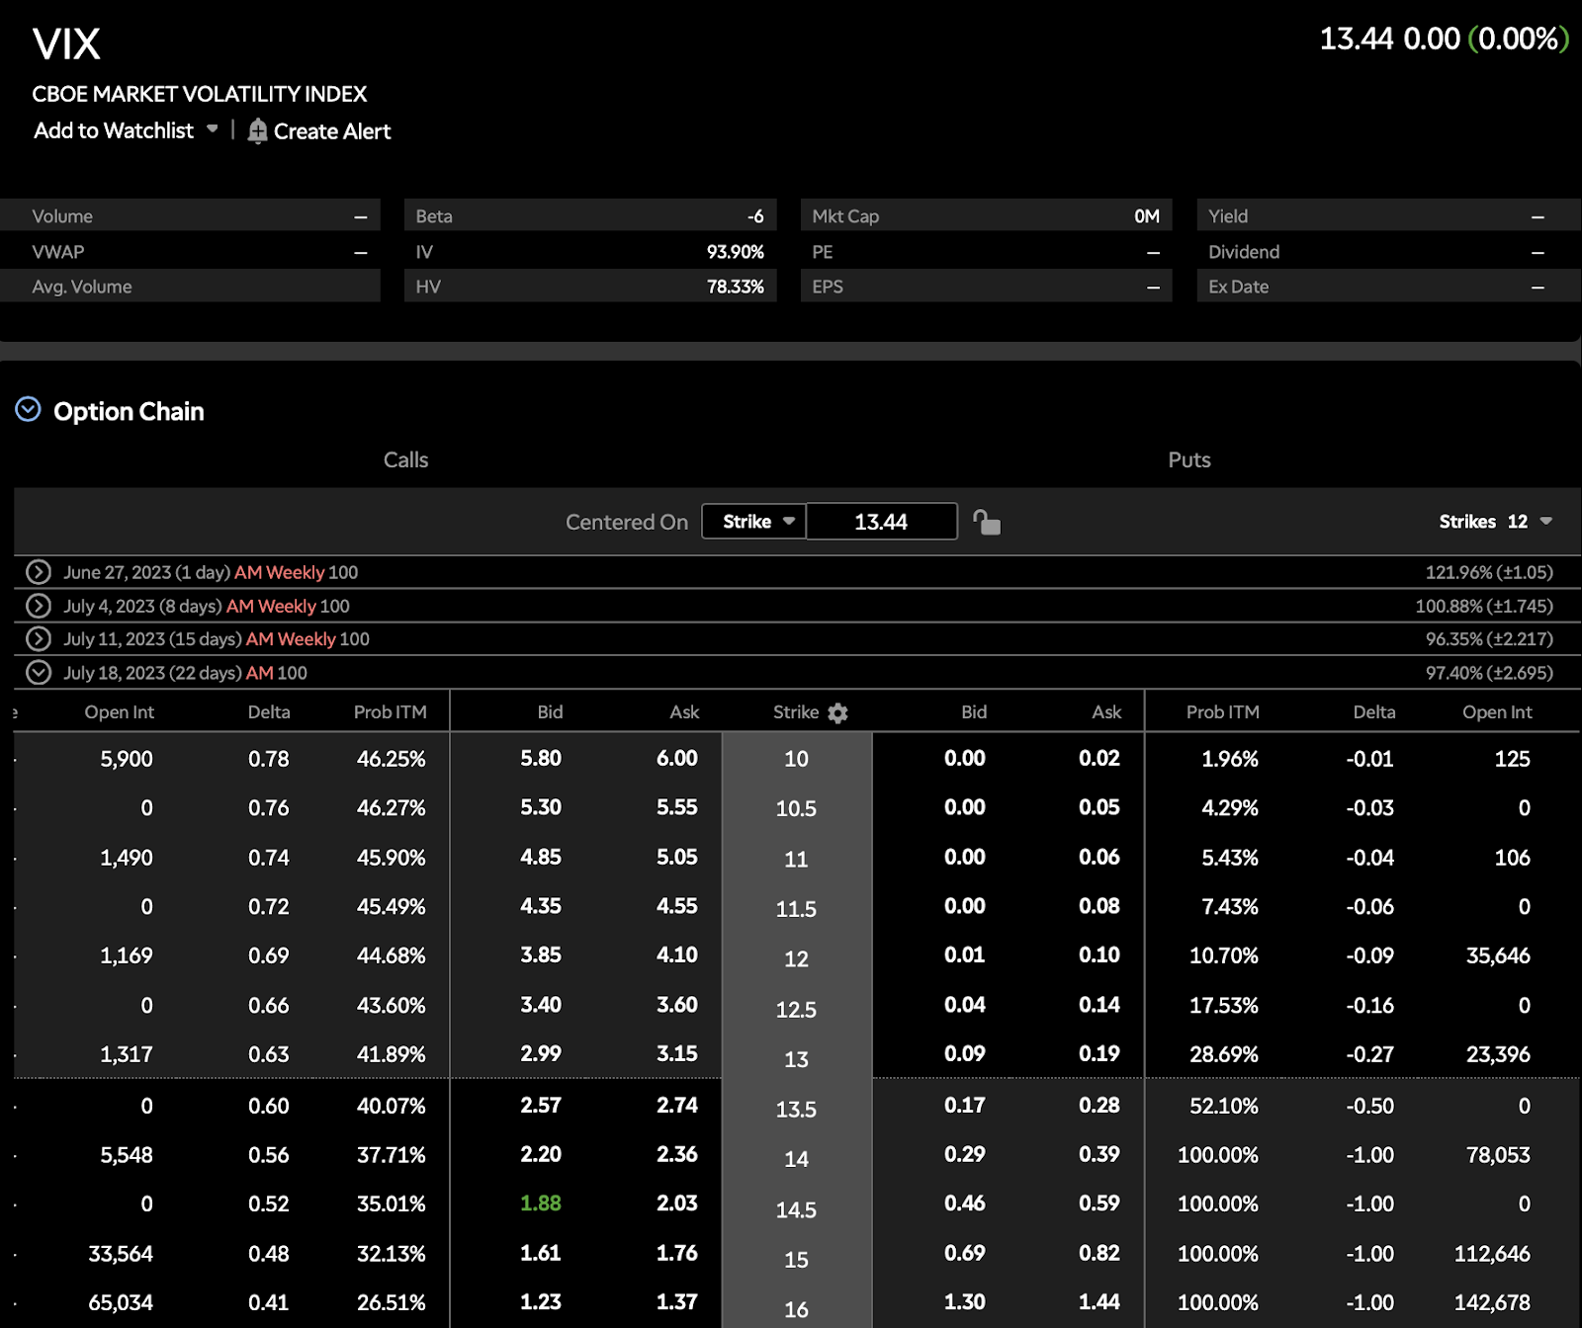Click the IV value 93.90%
This screenshot has height=1328, width=1582.
736,252
